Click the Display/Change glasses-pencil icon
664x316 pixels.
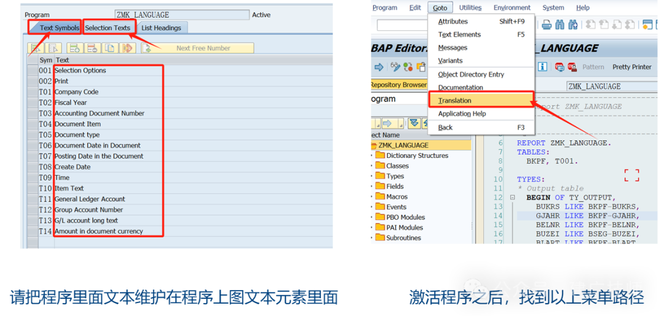click(x=395, y=67)
